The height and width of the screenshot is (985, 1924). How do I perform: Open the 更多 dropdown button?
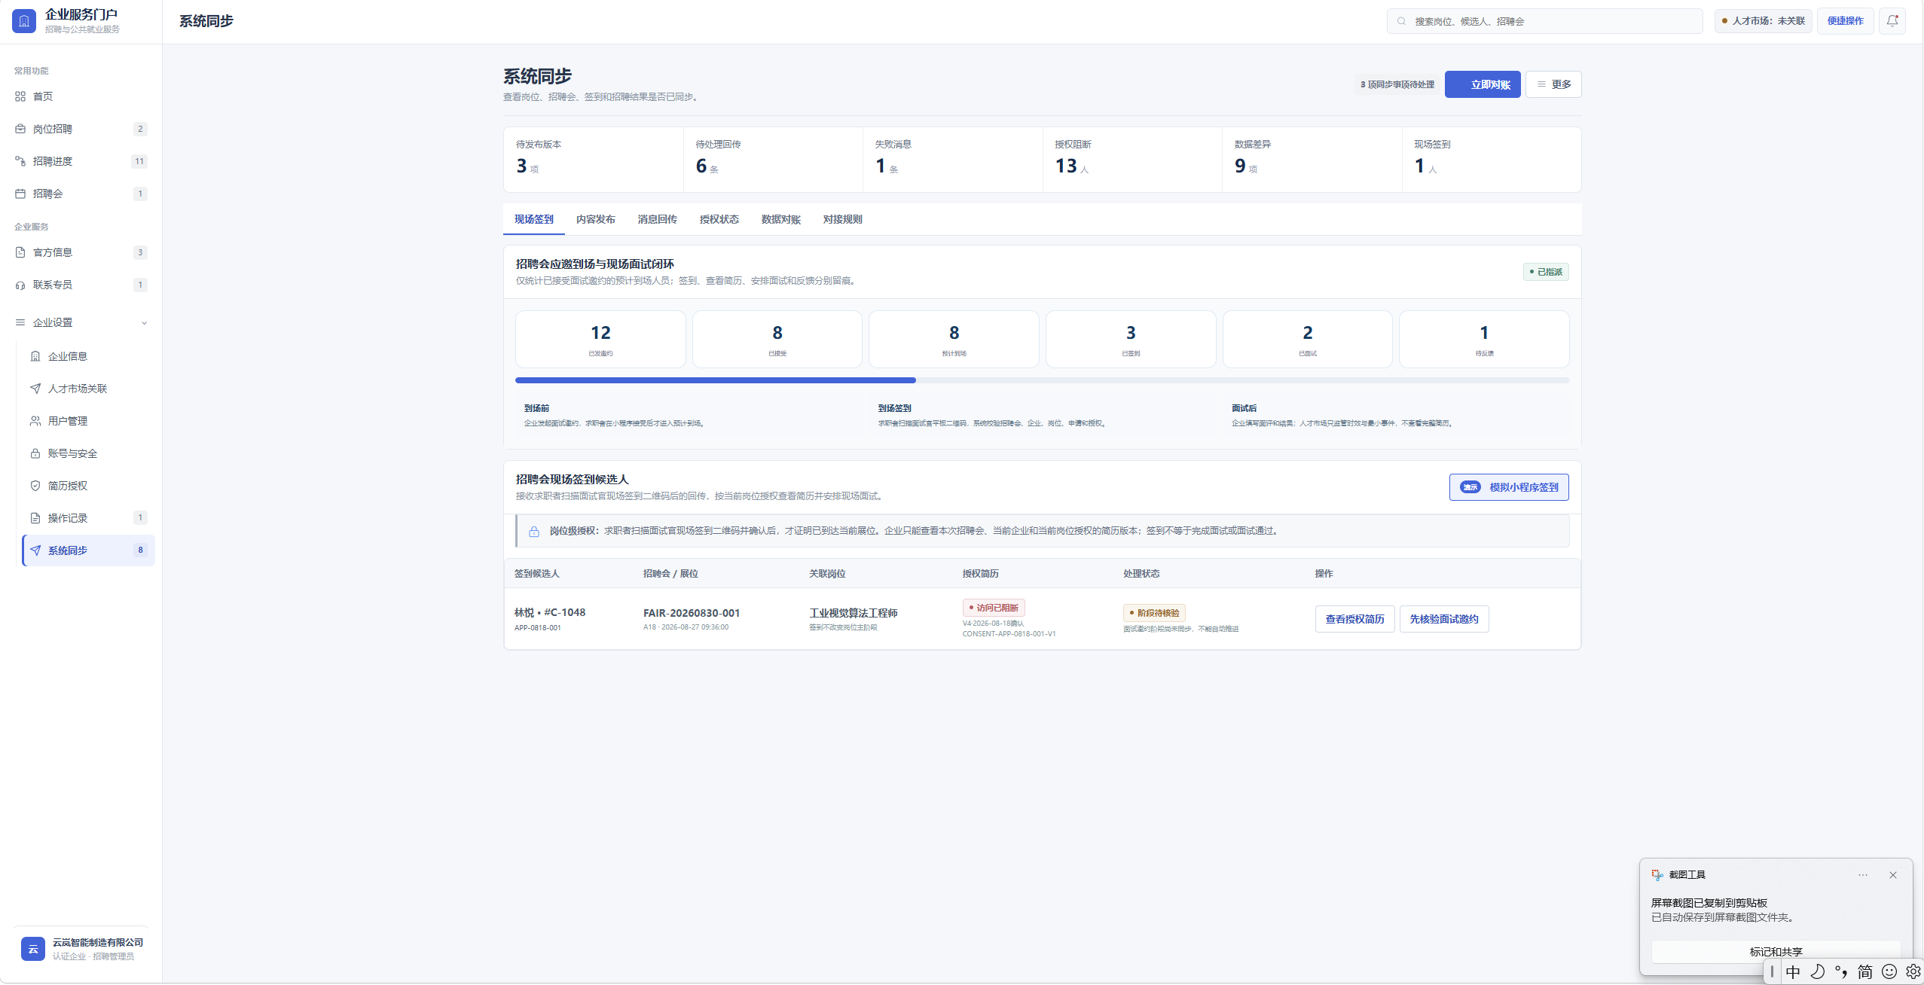tap(1553, 84)
